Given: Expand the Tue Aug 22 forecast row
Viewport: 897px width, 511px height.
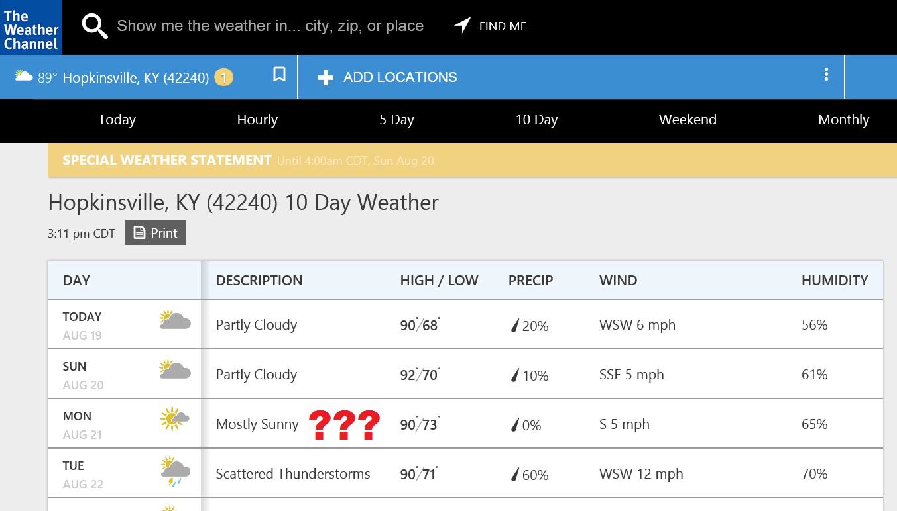Looking at the screenshot, I should click(x=465, y=474).
